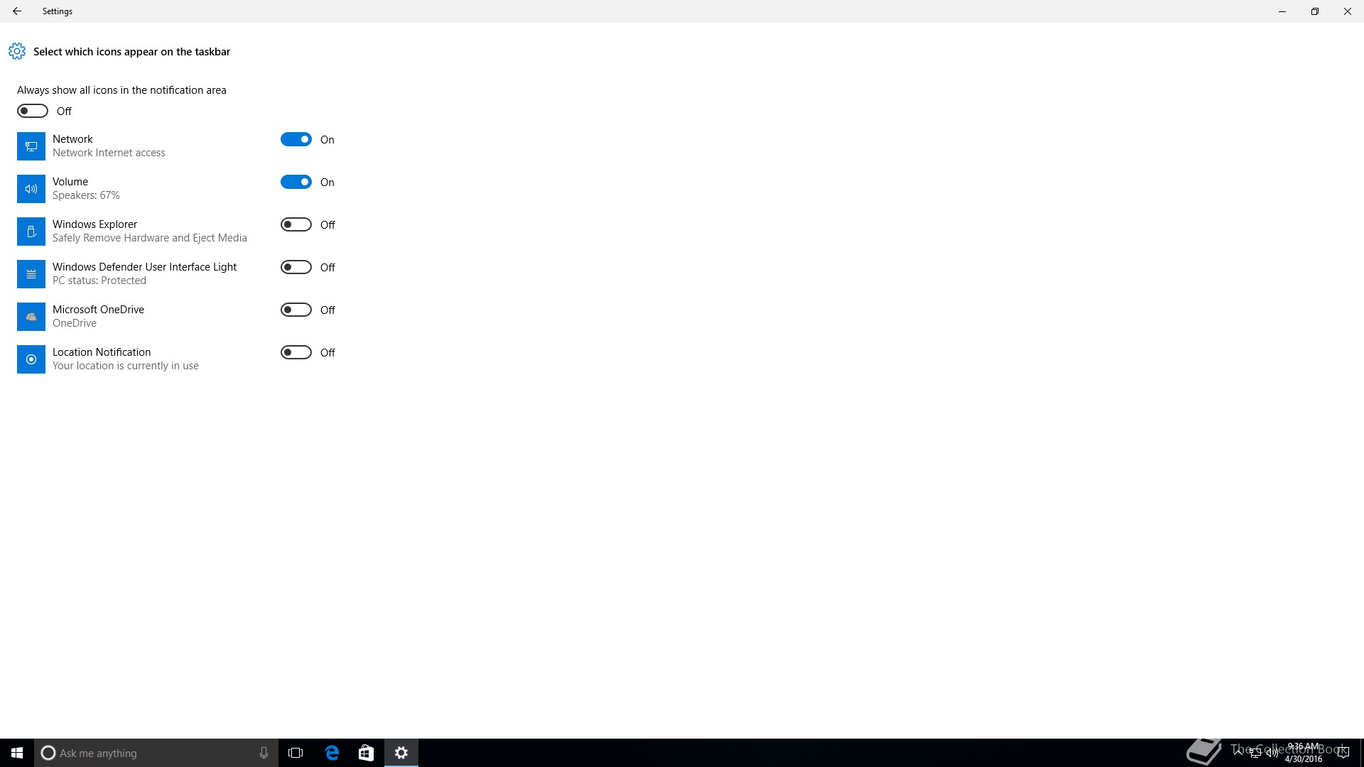This screenshot has height=767, width=1364.
Task: Click the Settings gear on the taskbar
Action: tap(401, 753)
